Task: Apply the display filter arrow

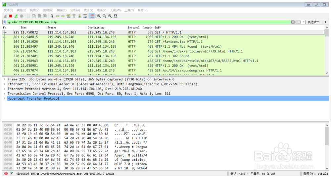Action: 298,22
